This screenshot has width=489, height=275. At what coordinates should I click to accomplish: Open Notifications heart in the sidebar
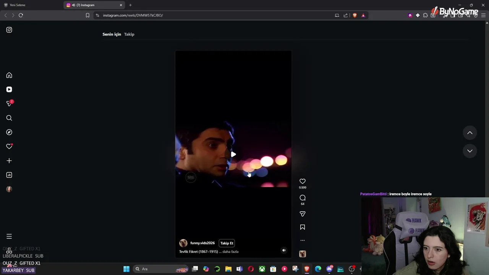[9, 146]
